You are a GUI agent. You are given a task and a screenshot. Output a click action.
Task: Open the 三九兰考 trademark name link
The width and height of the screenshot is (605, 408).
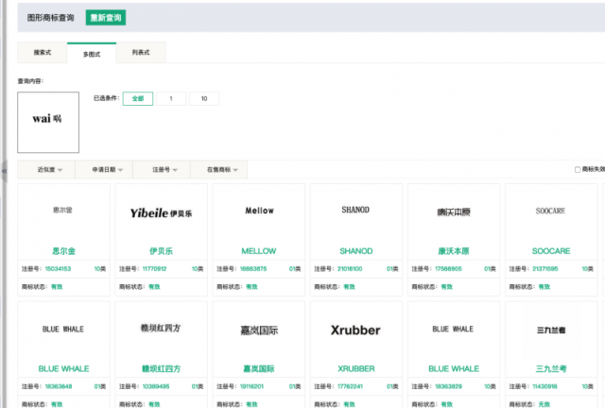click(x=551, y=368)
